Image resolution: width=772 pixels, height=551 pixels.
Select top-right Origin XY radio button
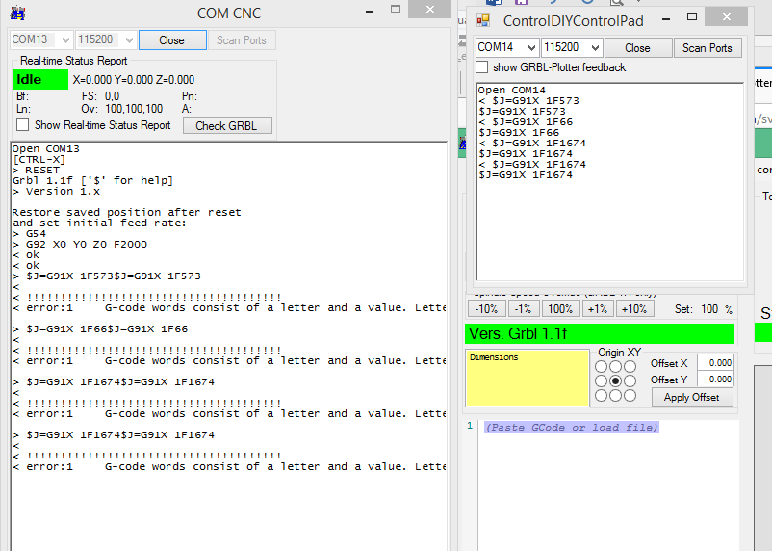(x=630, y=367)
